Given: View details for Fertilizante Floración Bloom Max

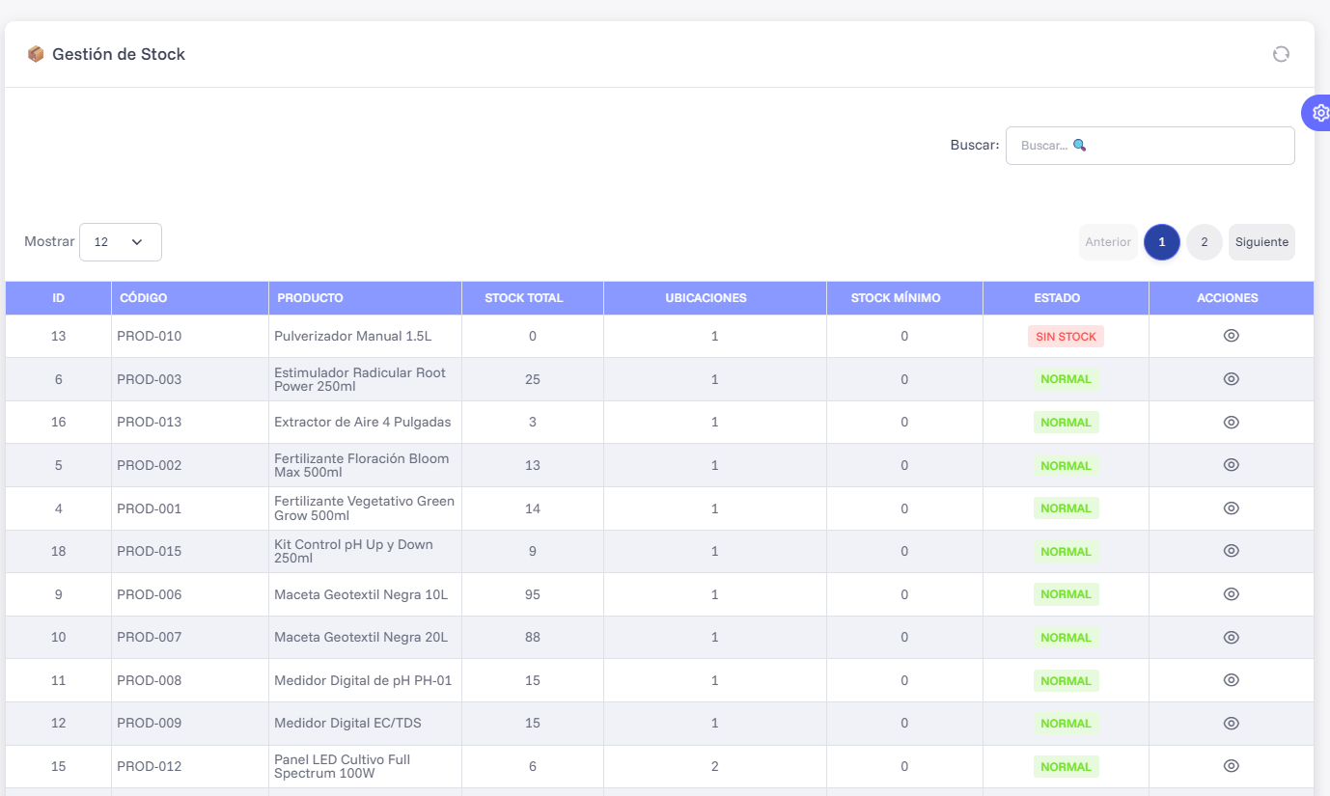Looking at the screenshot, I should click(1231, 465).
